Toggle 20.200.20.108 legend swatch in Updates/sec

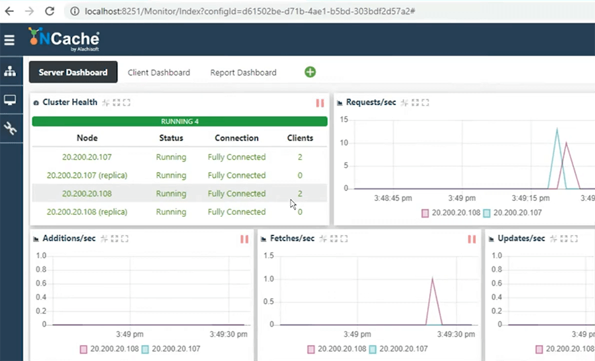(x=539, y=349)
